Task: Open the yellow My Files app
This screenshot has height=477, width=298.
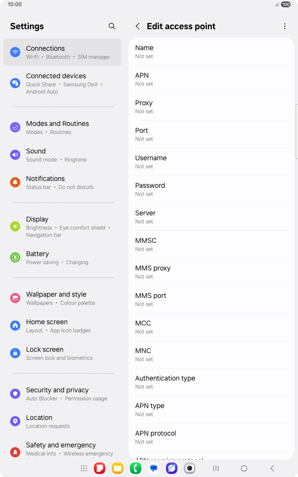Action: coord(117,468)
